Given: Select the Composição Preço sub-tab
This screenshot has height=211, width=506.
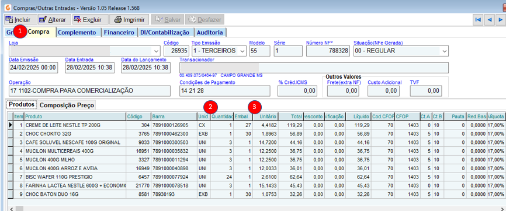Looking at the screenshot, I should pyautogui.click(x=67, y=105).
